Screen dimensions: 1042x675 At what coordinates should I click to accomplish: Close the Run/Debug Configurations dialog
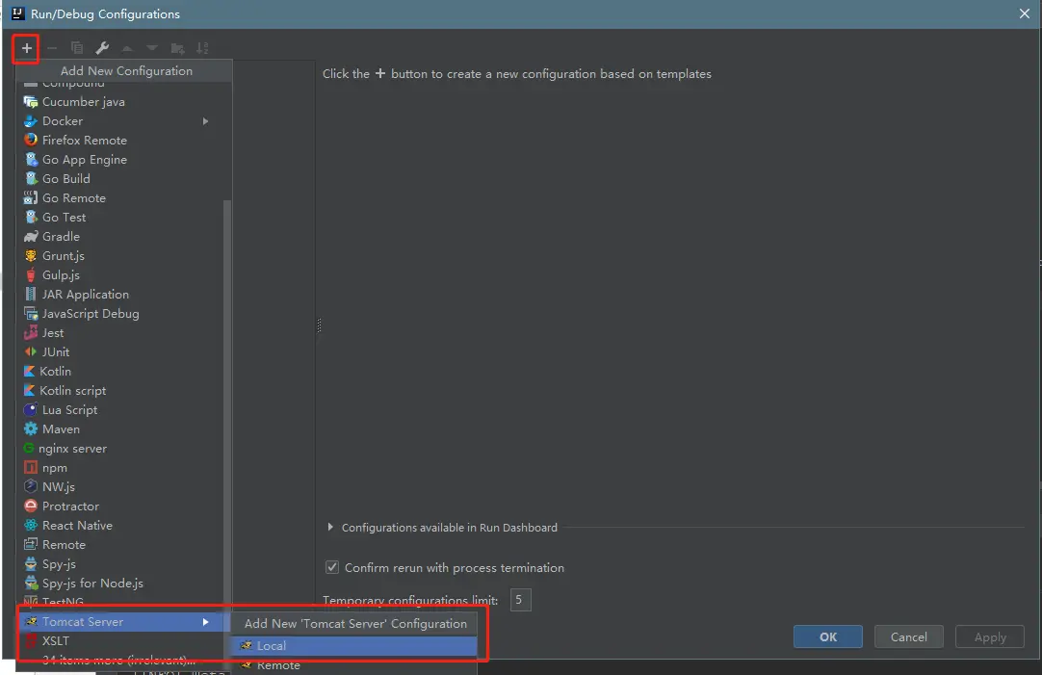[x=1025, y=13]
